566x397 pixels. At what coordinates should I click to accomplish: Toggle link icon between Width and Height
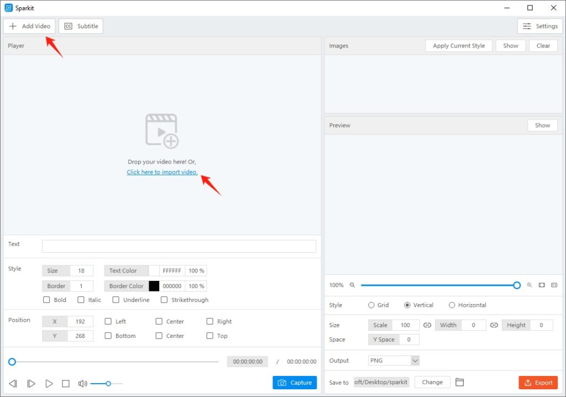494,325
